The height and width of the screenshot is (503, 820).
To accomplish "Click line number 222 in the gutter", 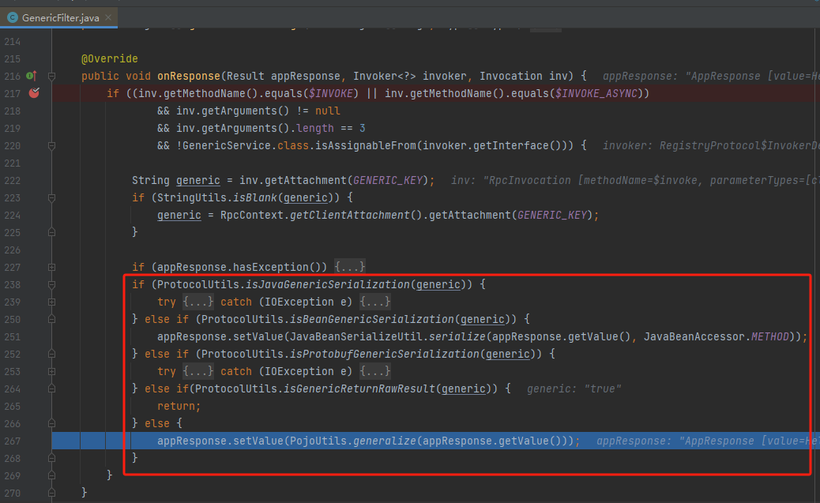I will coord(13,180).
